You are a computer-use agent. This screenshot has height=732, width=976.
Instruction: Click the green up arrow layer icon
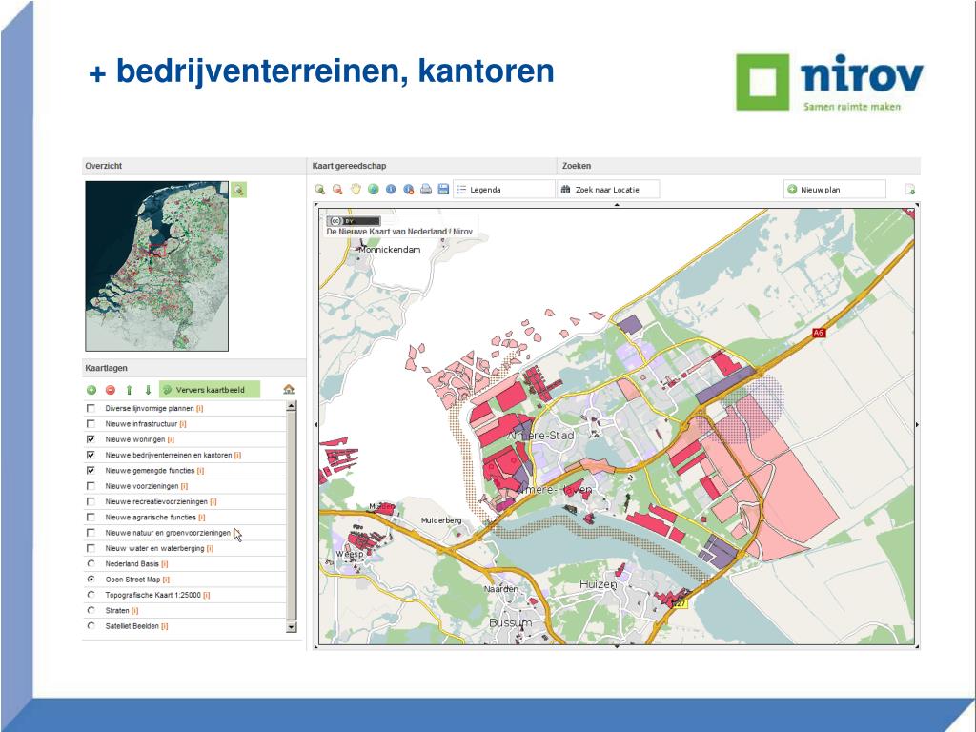[129, 390]
